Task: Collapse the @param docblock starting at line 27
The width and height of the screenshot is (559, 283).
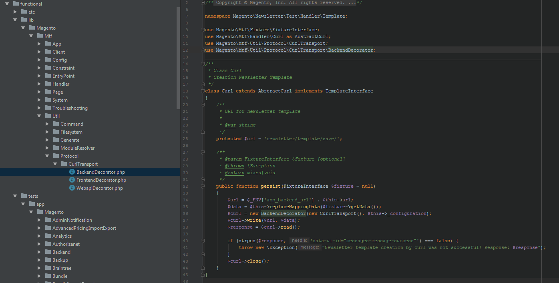Action: (x=203, y=152)
